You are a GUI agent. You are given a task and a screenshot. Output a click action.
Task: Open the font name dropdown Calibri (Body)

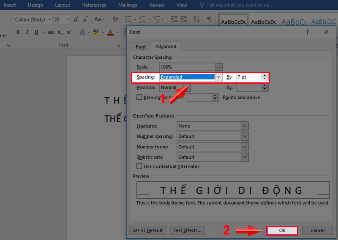[50, 19]
